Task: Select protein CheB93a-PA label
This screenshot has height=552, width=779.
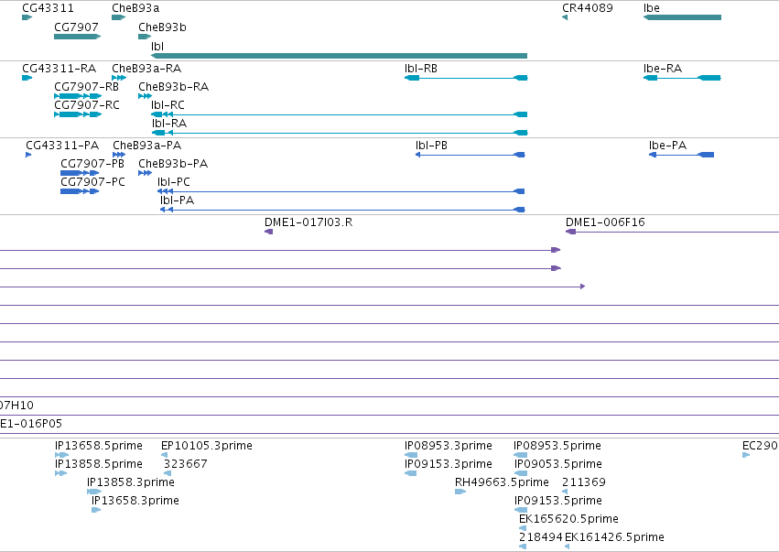Action: [x=147, y=146]
